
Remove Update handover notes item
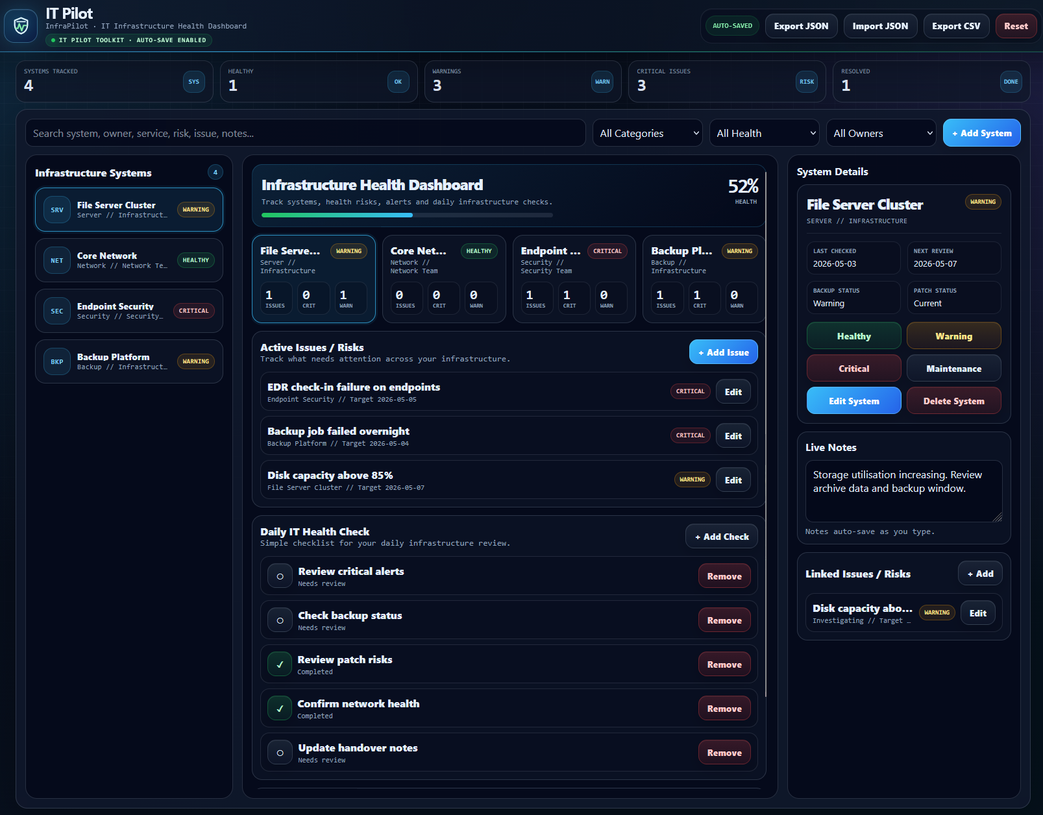click(724, 753)
